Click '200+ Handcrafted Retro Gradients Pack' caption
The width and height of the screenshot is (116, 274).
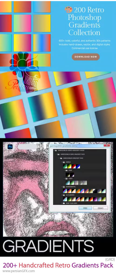coord(57,265)
